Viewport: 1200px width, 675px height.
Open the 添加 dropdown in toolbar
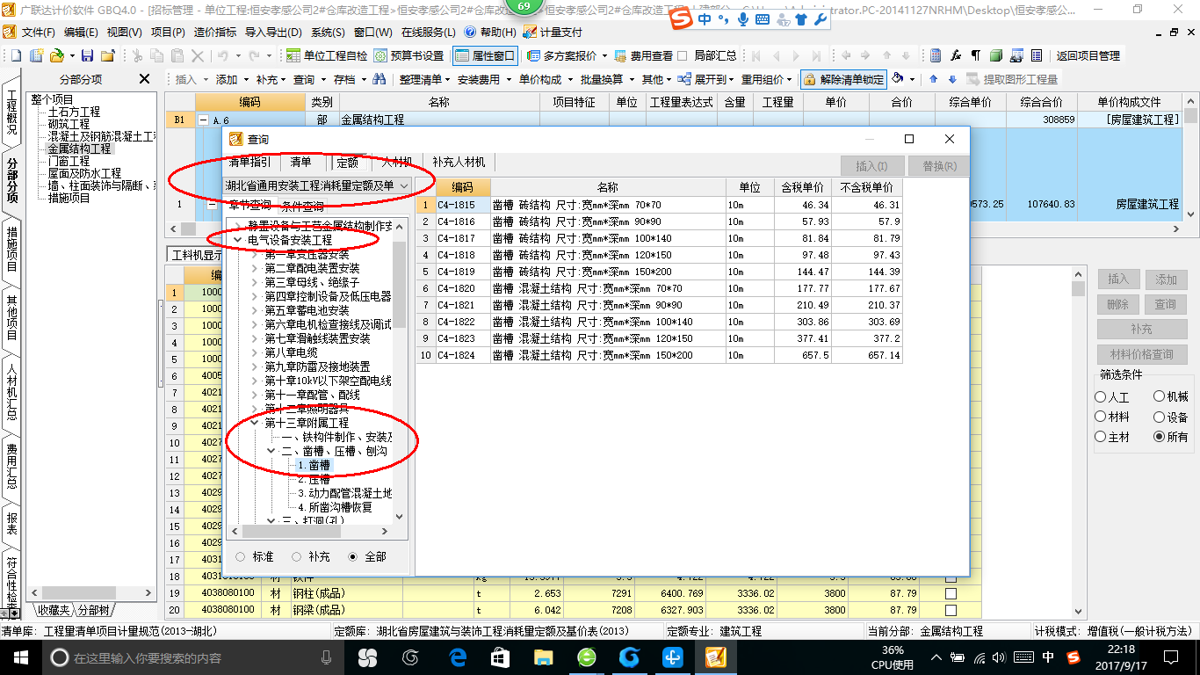[231, 79]
